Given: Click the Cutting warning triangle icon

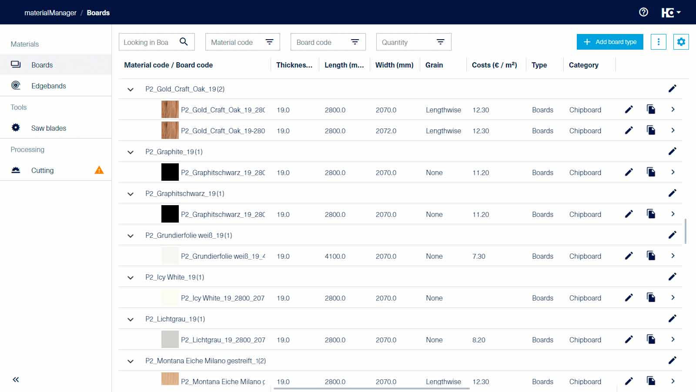Looking at the screenshot, I should [99, 170].
